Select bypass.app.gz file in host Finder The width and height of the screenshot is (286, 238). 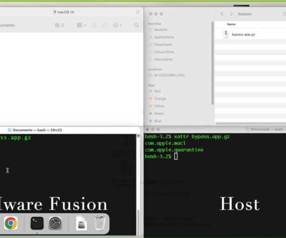pos(243,34)
